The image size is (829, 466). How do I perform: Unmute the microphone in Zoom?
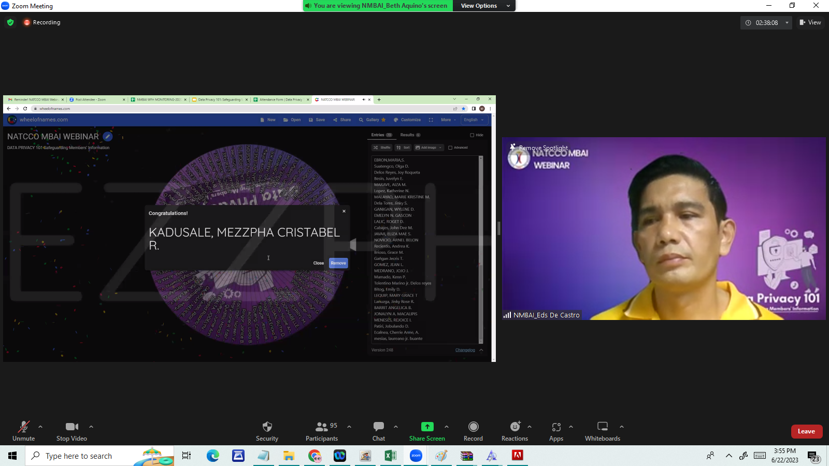click(24, 431)
